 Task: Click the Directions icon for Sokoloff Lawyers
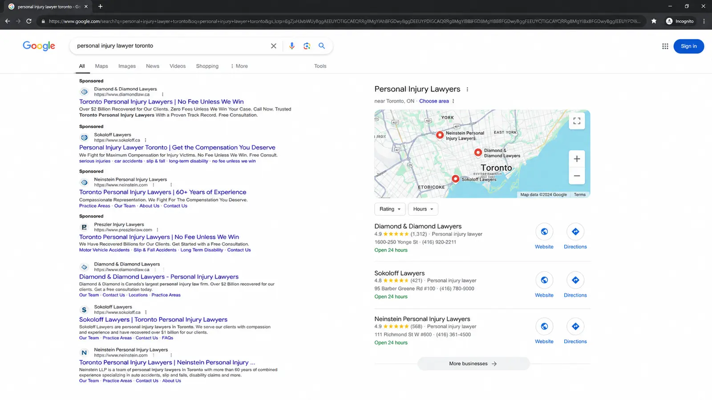click(x=575, y=280)
